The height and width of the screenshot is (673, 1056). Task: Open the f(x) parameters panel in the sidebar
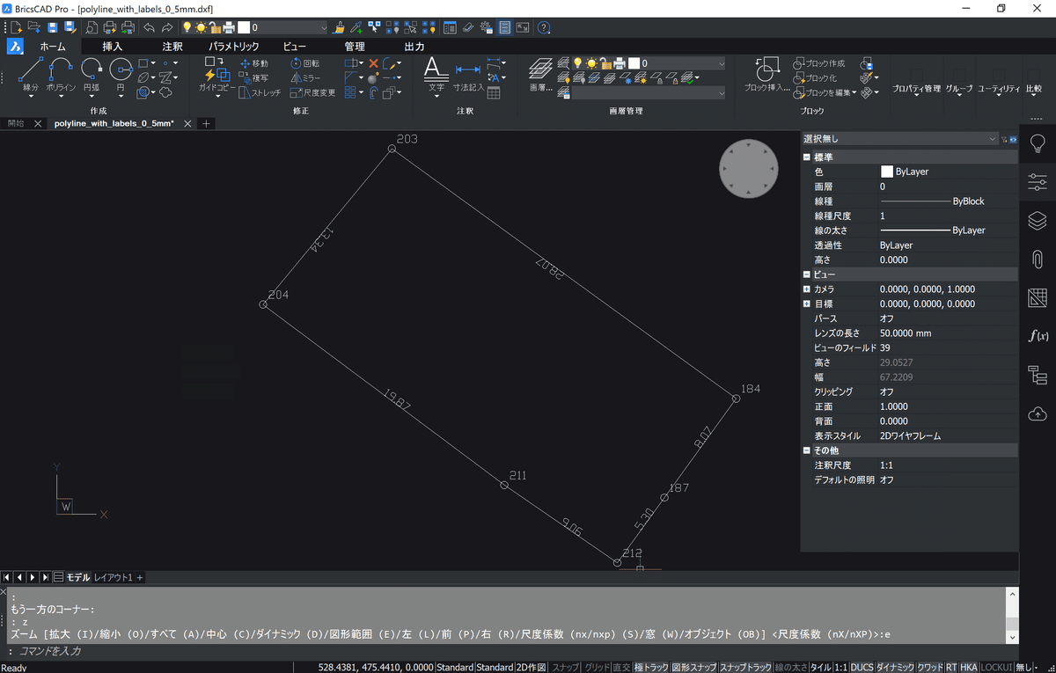(x=1038, y=336)
